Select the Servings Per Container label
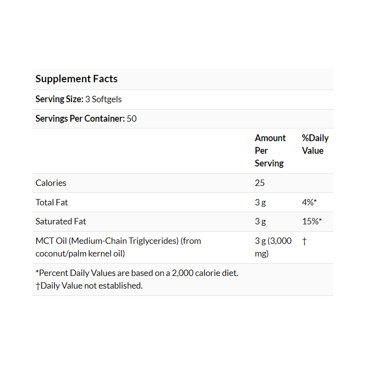Screen dimensions: 365x365 (x=80, y=119)
